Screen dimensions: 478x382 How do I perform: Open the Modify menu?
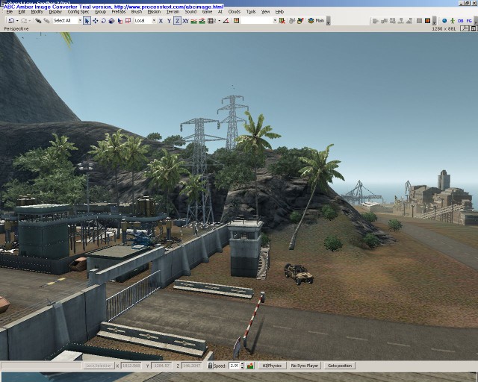[x=37, y=12]
